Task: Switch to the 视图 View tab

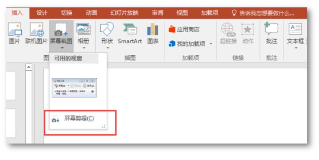Action: point(182,13)
